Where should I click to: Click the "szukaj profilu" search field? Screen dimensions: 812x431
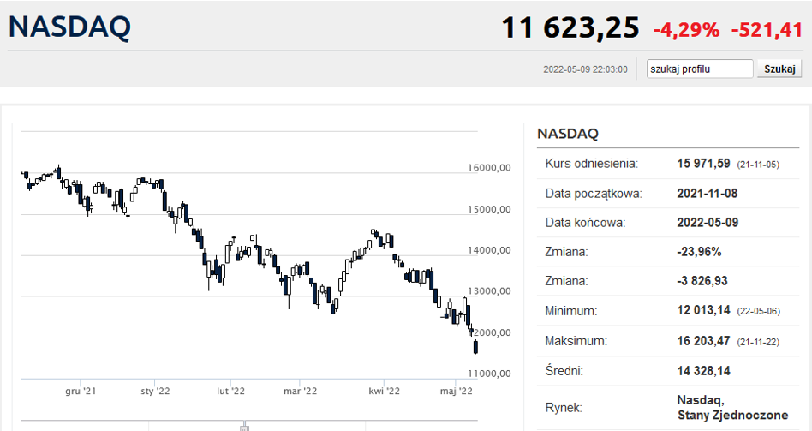pyautogui.click(x=700, y=69)
